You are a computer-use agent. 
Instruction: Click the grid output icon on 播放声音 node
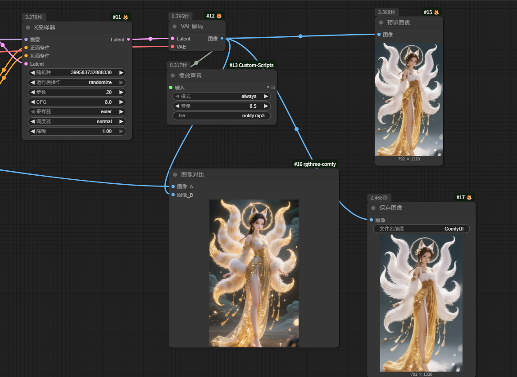(273, 88)
